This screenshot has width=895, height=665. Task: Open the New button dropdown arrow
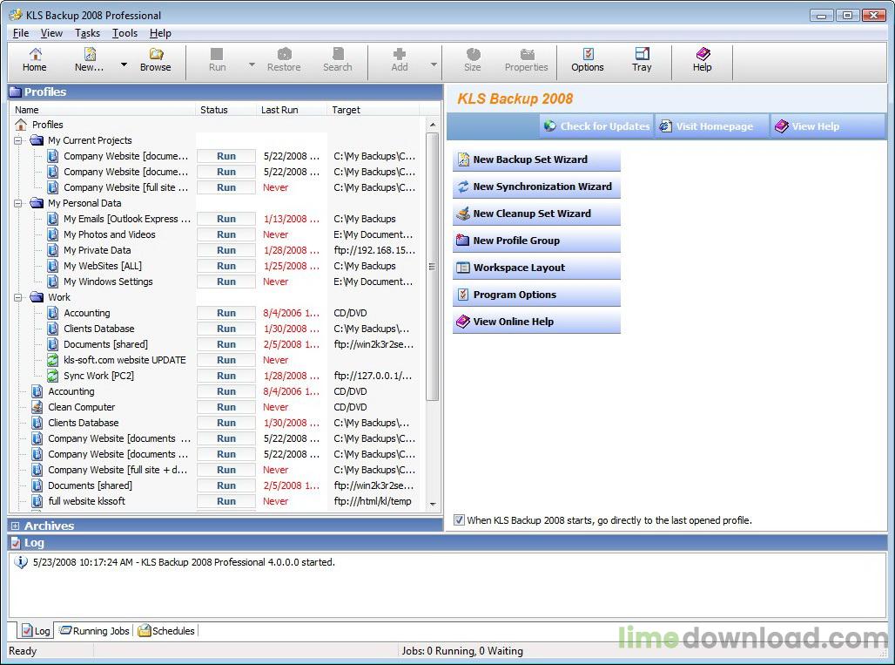coord(124,64)
